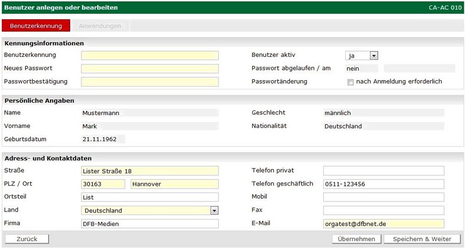Open the Benutzer aktiv dropdown
Viewport: 465px width, 248px height.
362,55
